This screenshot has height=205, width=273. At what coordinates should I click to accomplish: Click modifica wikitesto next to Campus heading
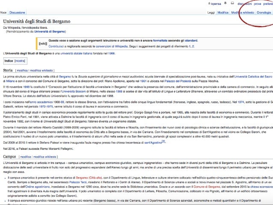(x=45, y=157)
